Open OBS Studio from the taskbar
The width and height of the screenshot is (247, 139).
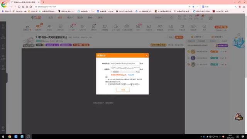click(x=29, y=136)
